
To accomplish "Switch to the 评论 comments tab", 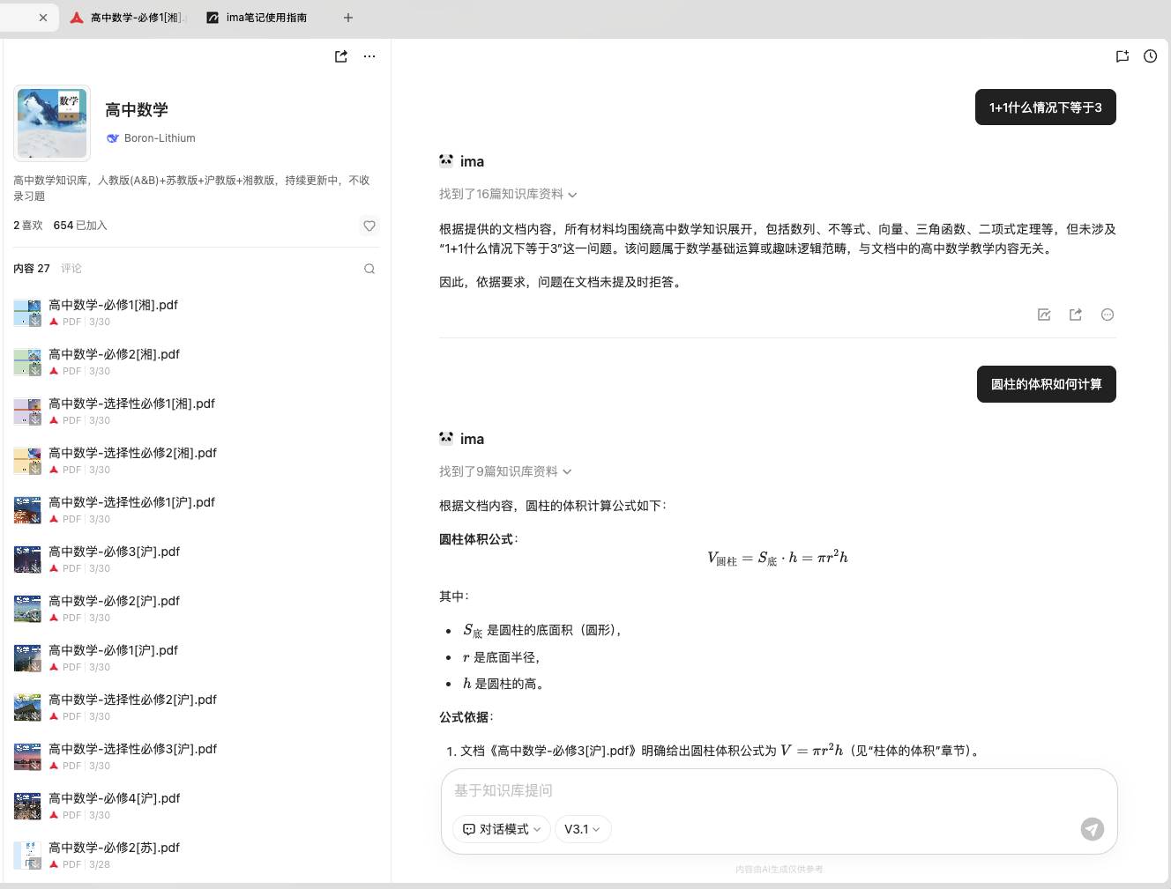I will click(71, 269).
